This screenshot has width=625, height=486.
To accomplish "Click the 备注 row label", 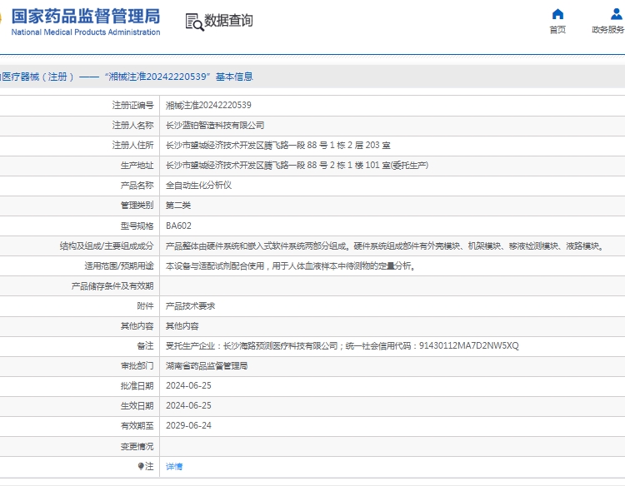I will click(x=145, y=346).
